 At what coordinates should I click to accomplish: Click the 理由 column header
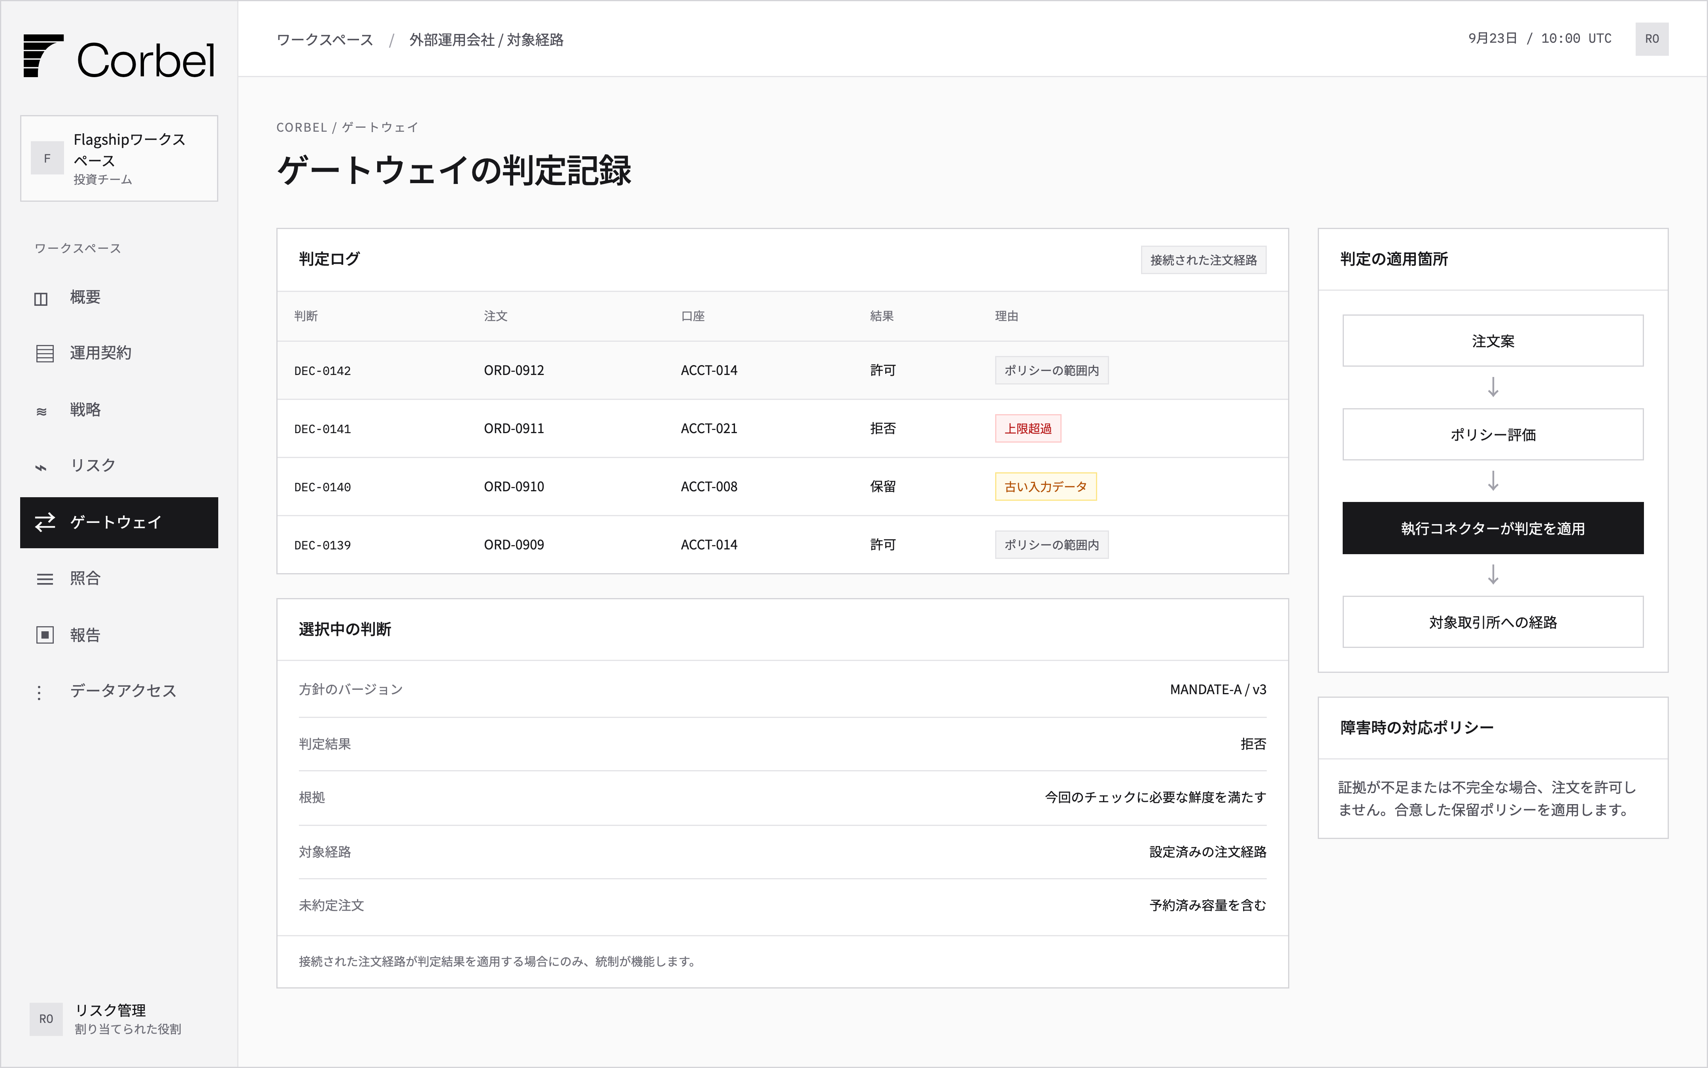1007,316
